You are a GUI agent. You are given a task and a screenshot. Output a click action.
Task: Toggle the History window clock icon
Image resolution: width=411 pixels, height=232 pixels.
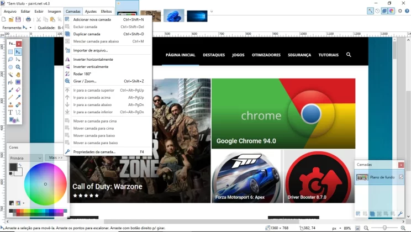(377, 10)
